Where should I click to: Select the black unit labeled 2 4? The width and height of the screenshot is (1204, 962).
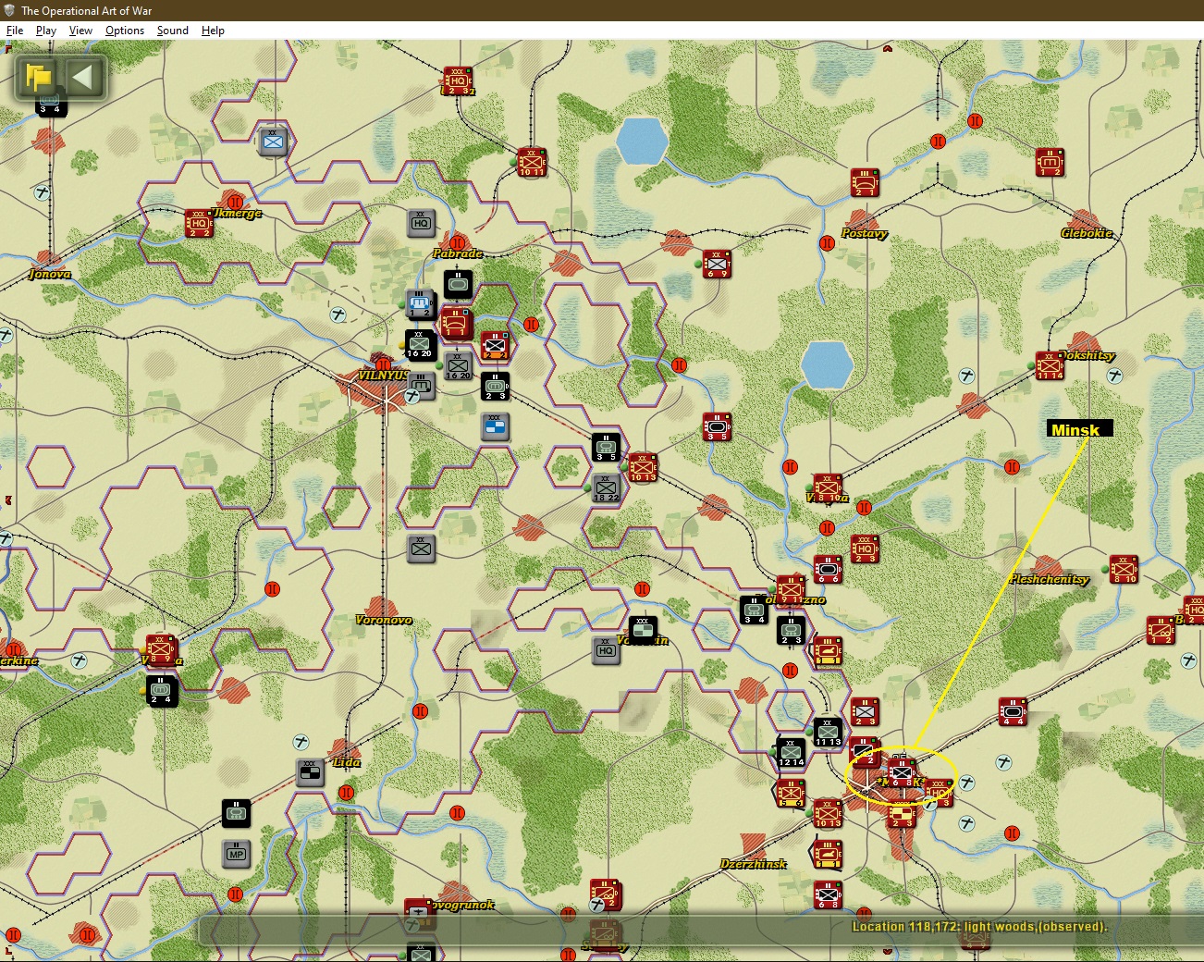(x=161, y=690)
